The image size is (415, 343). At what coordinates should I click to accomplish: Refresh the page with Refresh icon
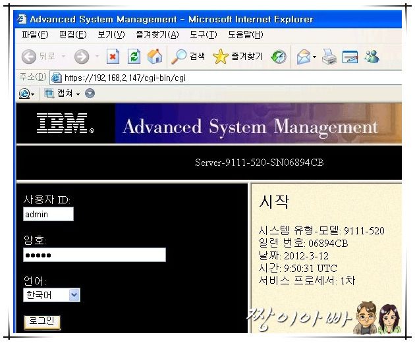pos(134,57)
